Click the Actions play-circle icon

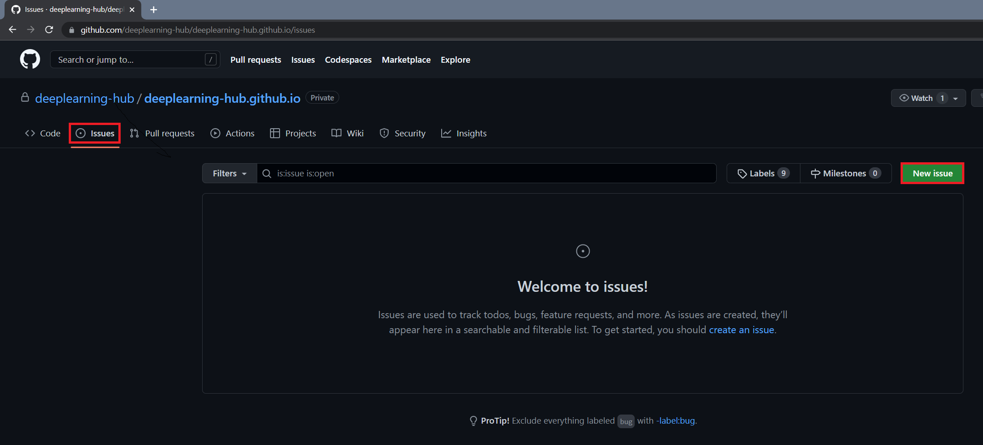(x=215, y=133)
